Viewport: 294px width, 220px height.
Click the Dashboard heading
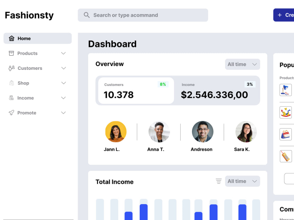click(112, 44)
